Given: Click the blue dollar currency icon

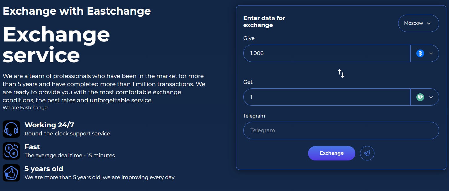Looking at the screenshot, I should click(420, 53).
